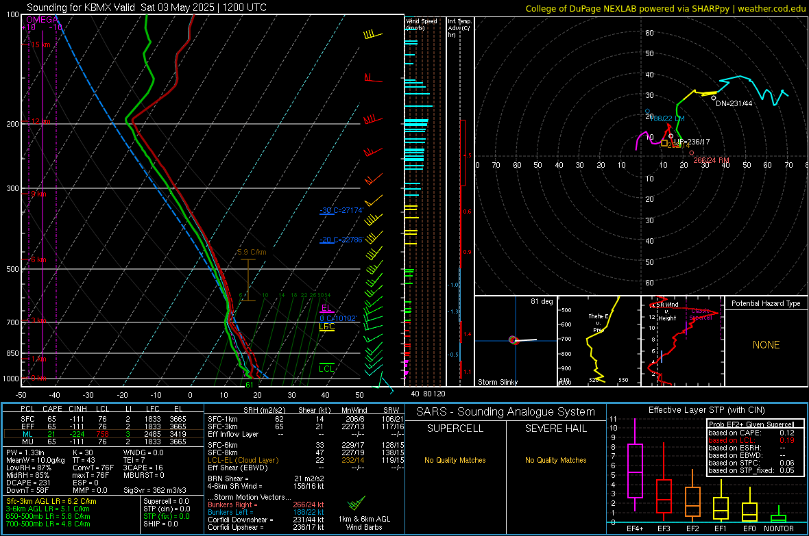Screen dimensions: 809x536
Task: Click the DCAPE = 231 value
Action: [x=28, y=483]
